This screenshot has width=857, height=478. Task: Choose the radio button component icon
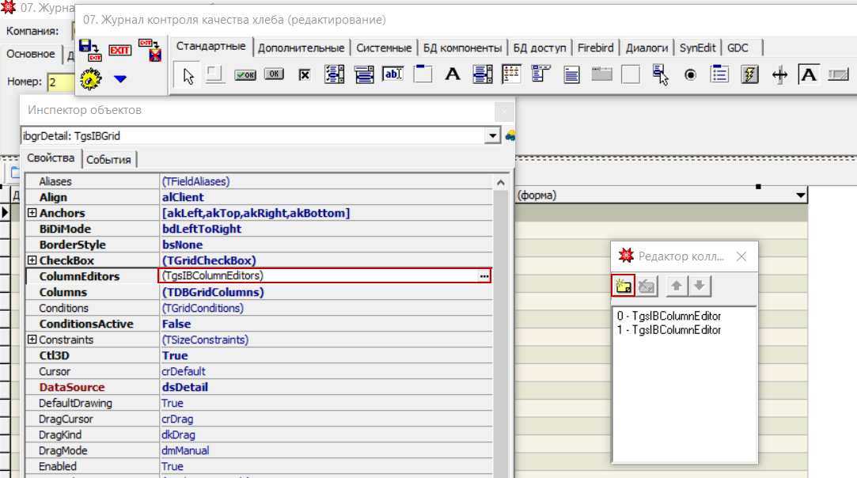(x=690, y=75)
